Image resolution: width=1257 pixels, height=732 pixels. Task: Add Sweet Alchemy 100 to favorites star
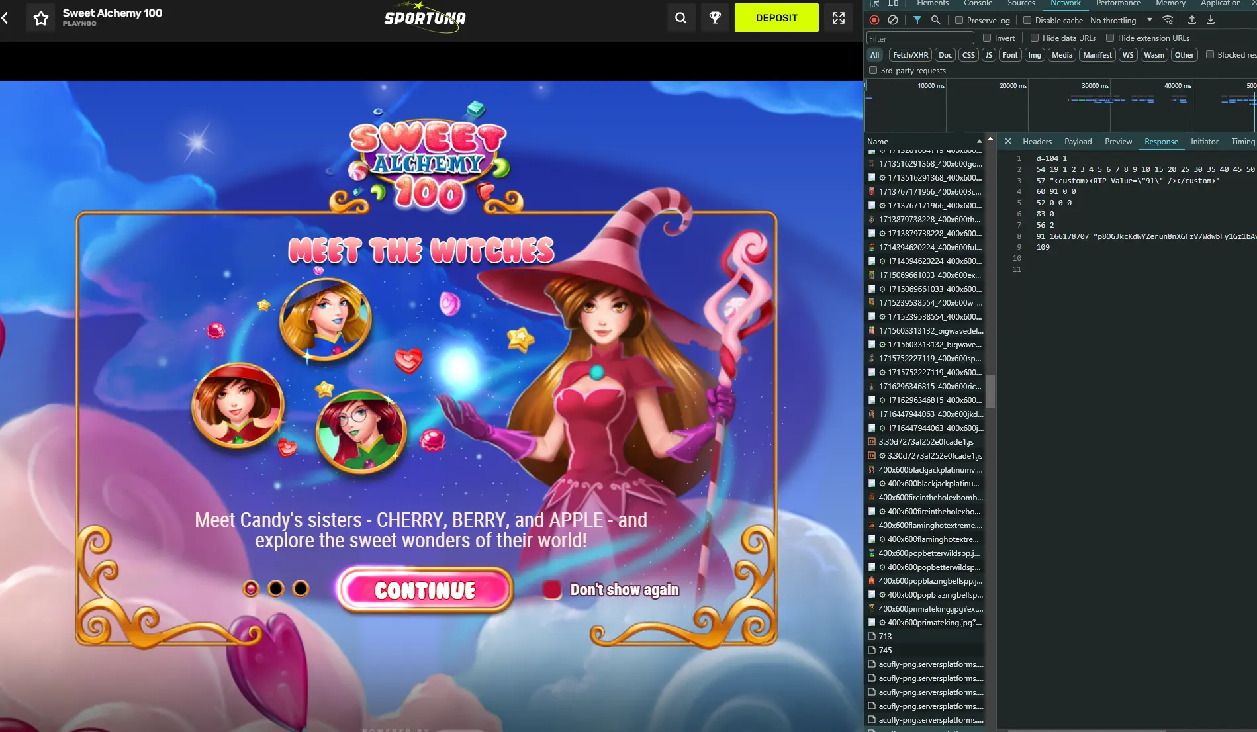click(41, 18)
